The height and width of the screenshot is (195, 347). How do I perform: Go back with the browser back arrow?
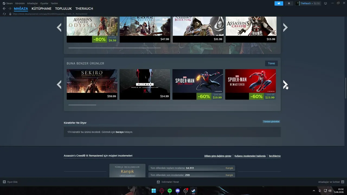pos(4,9)
